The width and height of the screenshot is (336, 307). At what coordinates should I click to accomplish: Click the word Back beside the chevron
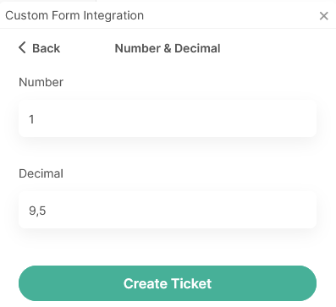[x=47, y=48]
